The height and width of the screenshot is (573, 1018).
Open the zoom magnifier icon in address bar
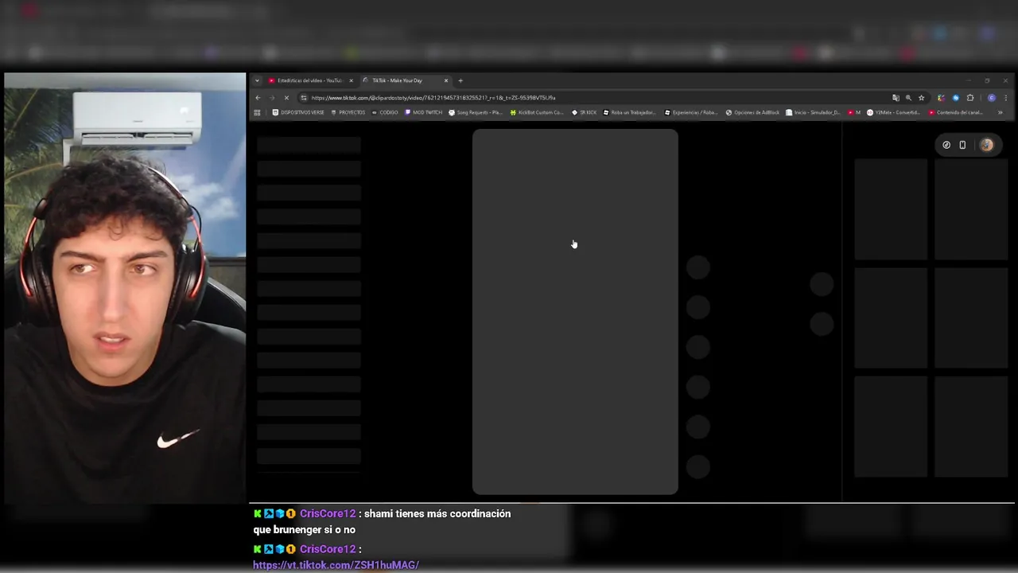pyautogui.click(x=908, y=98)
